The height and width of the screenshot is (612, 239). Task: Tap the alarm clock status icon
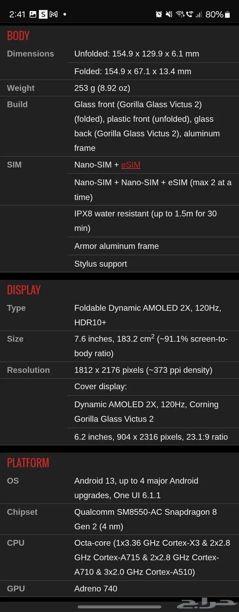coord(159,14)
